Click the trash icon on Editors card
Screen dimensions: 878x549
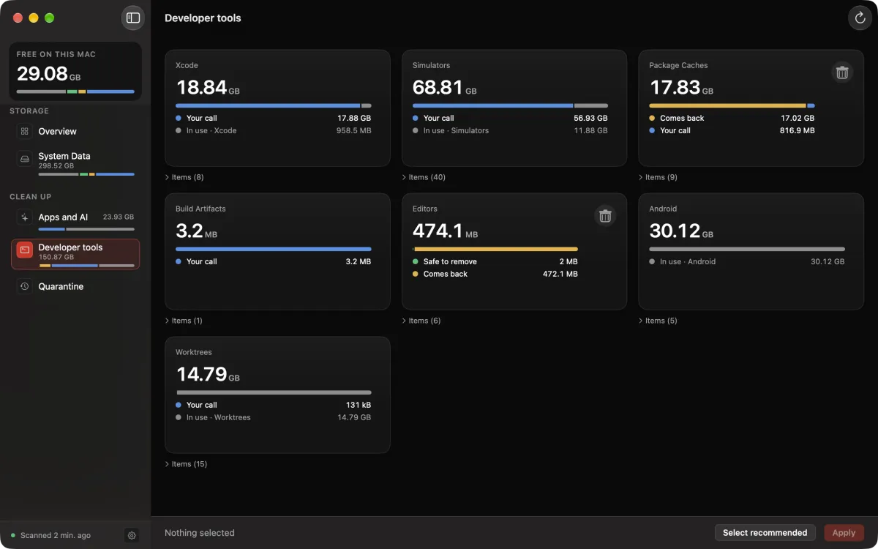pos(605,216)
